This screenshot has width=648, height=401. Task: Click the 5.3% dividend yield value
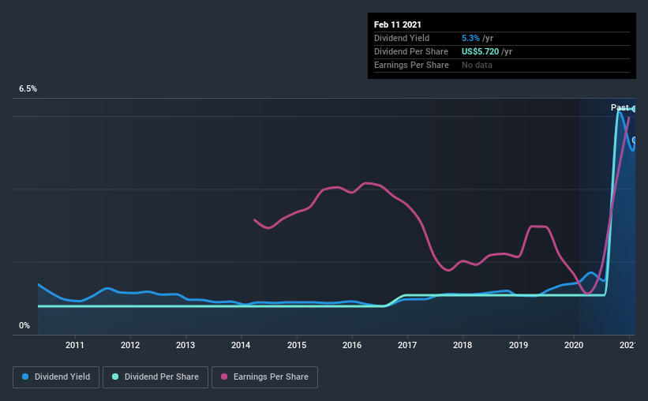[x=470, y=38]
